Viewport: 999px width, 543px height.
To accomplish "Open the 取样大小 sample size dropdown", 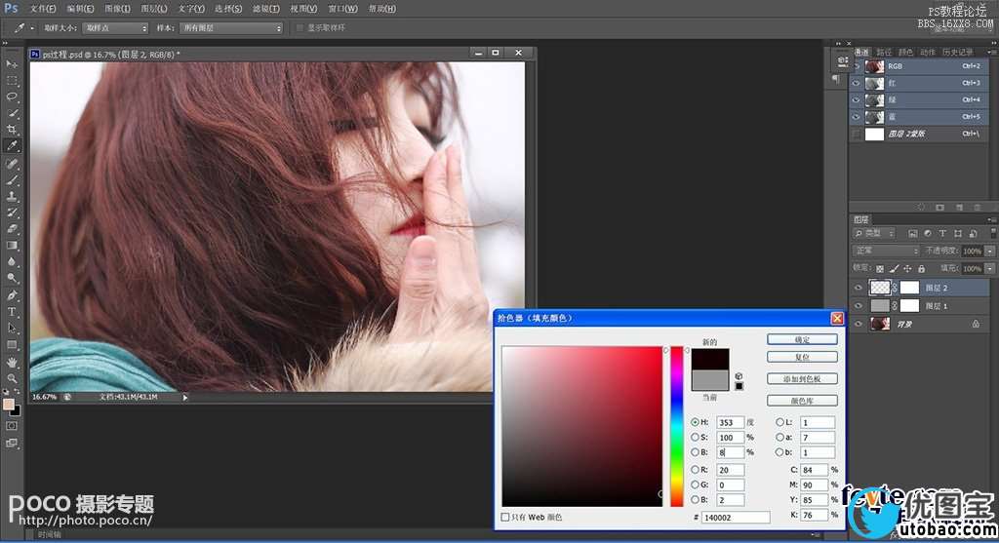I will (114, 28).
